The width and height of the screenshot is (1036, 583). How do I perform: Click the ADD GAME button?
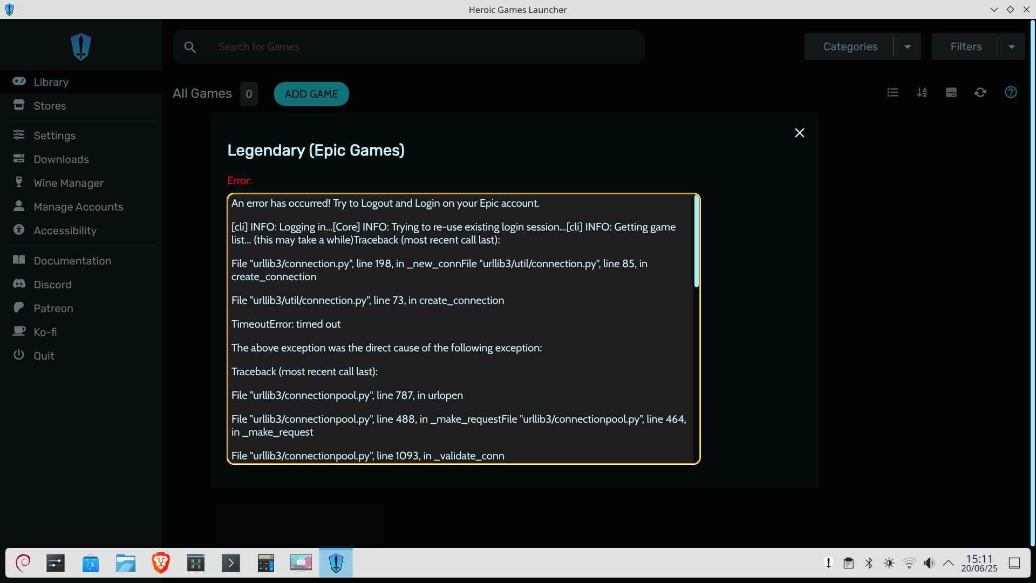[x=311, y=94]
